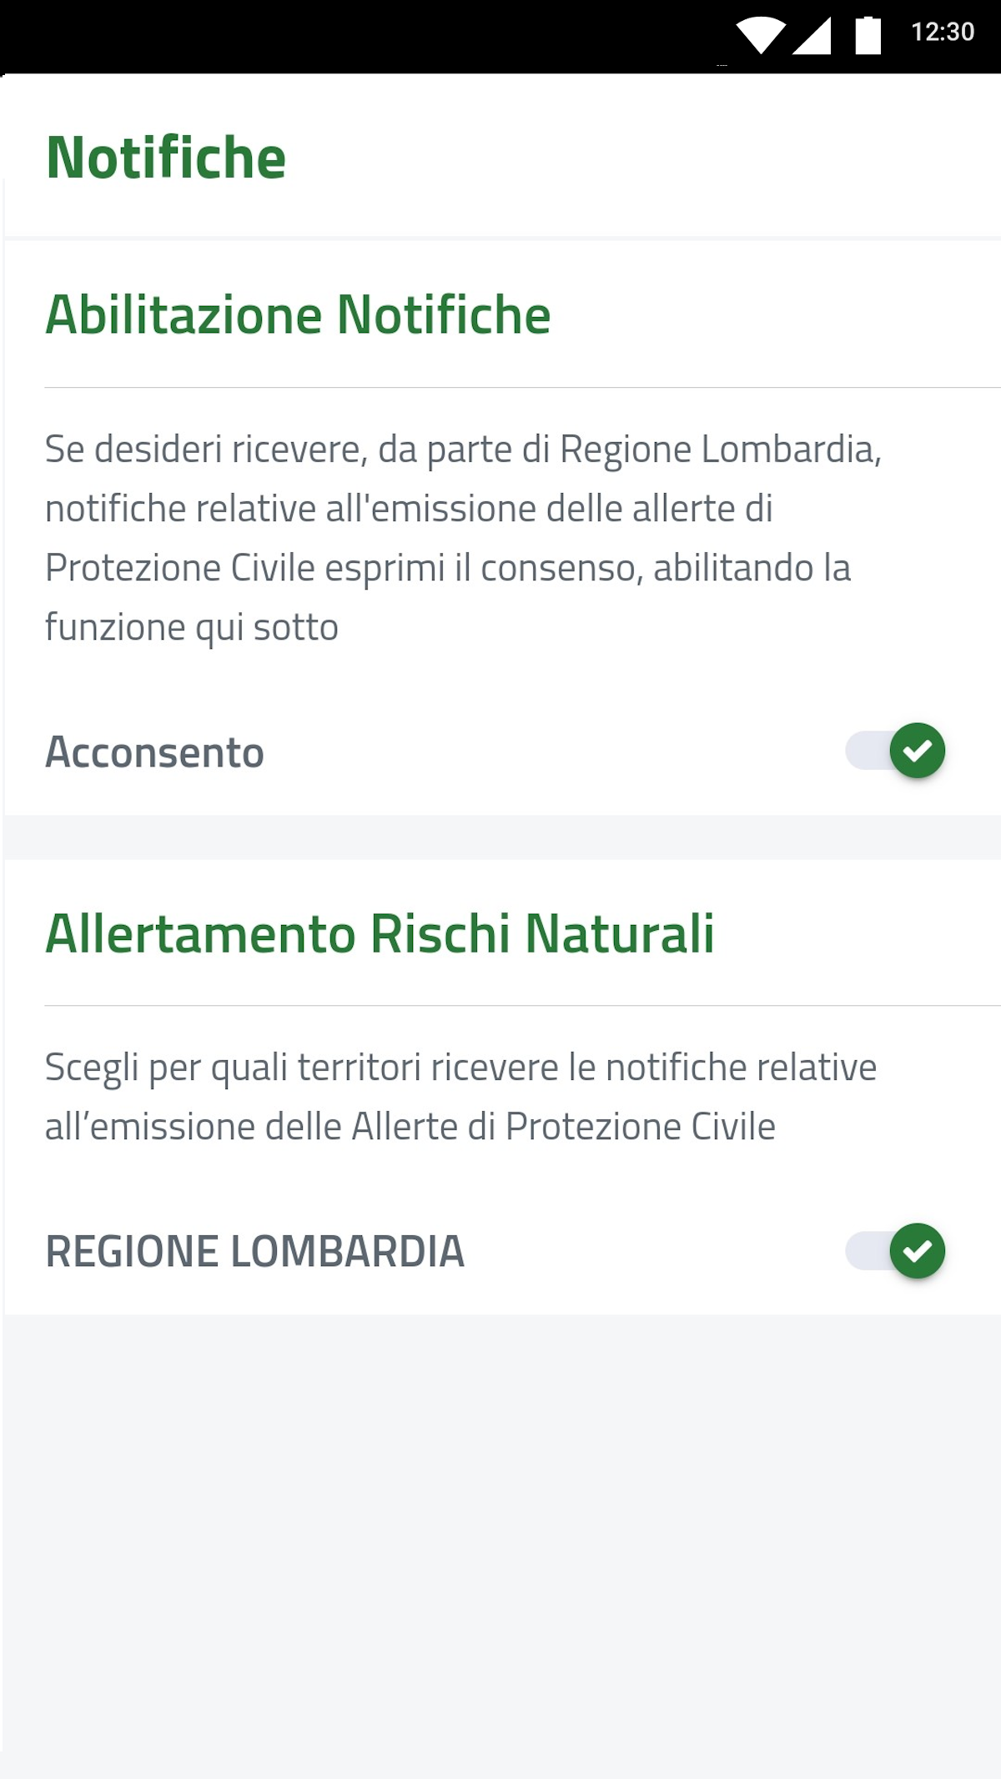Tap the REGIONE LOMBARDIA label text
The image size is (1001, 1779).
pyautogui.click(x=254, y=1251)
